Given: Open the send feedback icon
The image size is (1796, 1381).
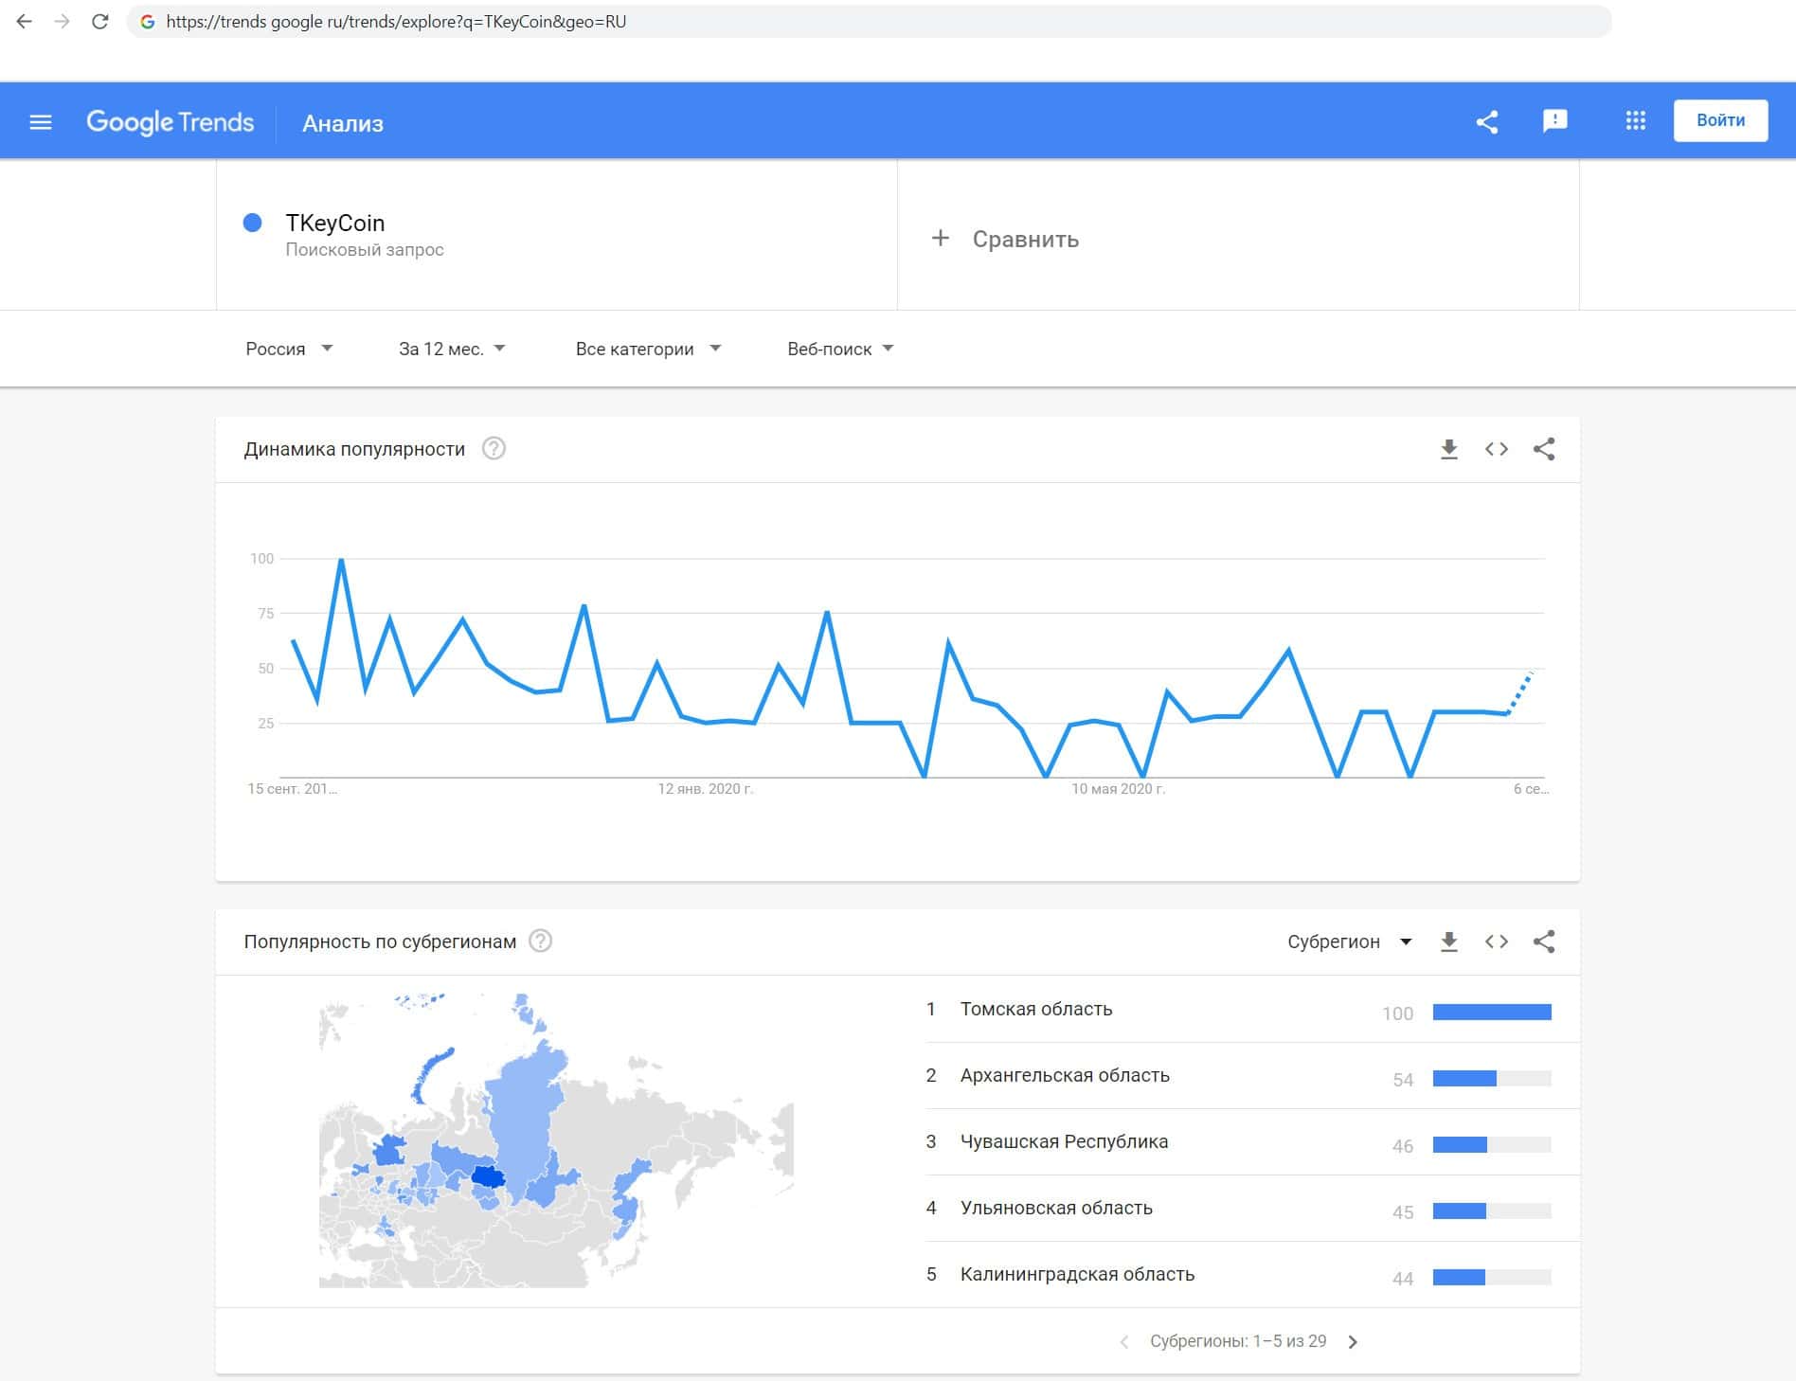Looking at the screenshot, I should tap(1554, 121).
